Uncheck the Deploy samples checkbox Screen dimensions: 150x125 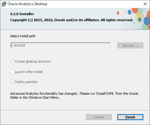pyautogui.click(x=12, y=82)
